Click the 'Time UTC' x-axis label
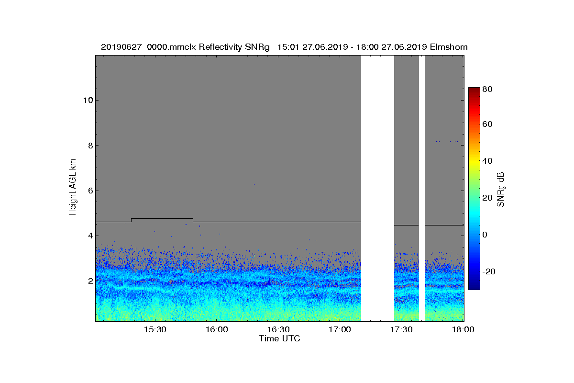This screenshot has width=574, height=383. coord(279,338)
